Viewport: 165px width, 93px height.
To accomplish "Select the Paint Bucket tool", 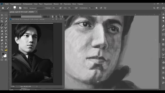I will (x=6, y=34).
